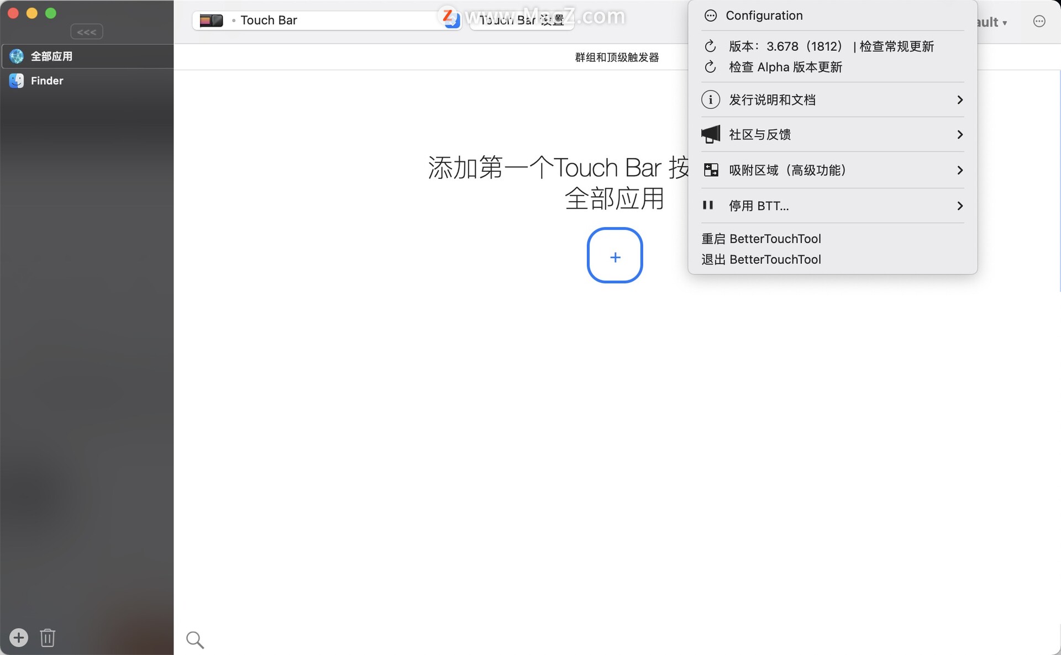Open 发行说明和文档 submenu
The image size is (1061, 655).
(x=832, y=100)
